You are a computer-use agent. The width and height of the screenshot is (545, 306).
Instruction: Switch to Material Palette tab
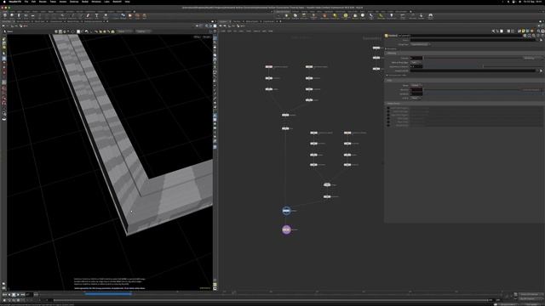coord(252,21)
